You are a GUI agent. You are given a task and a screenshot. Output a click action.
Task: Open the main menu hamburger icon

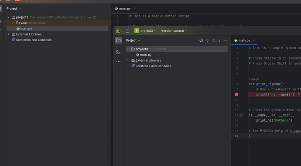click(127, 30)
